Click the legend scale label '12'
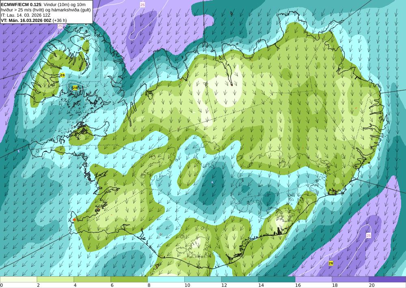 click(224, 286)
